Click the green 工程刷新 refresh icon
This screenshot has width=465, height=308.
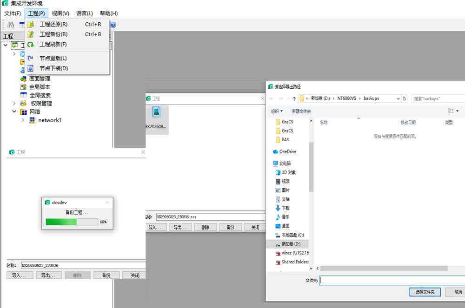click(31, 45)
